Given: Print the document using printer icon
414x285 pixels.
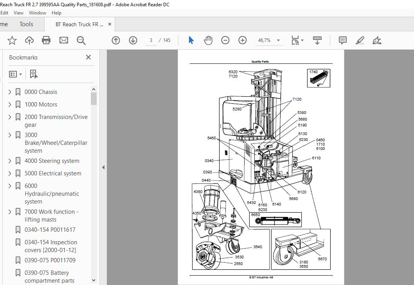Looking at the screenshot, I should tap(46, 40).
